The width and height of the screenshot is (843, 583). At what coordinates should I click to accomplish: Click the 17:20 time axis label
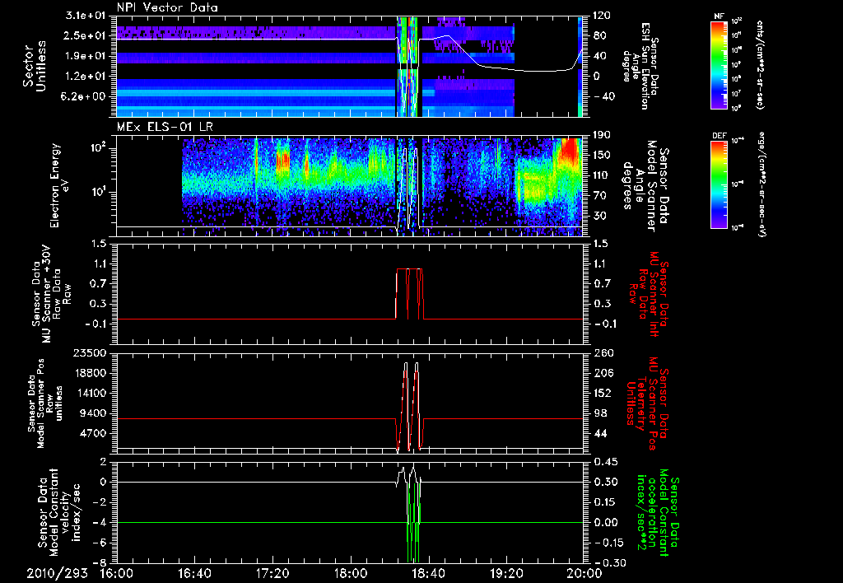pos(272,573)
